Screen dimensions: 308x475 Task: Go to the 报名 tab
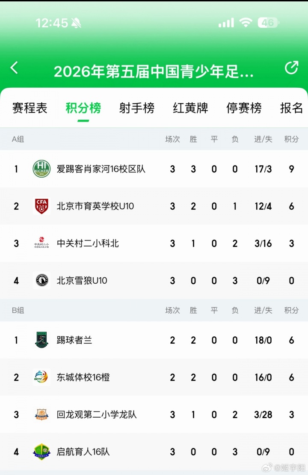[292, 108]
